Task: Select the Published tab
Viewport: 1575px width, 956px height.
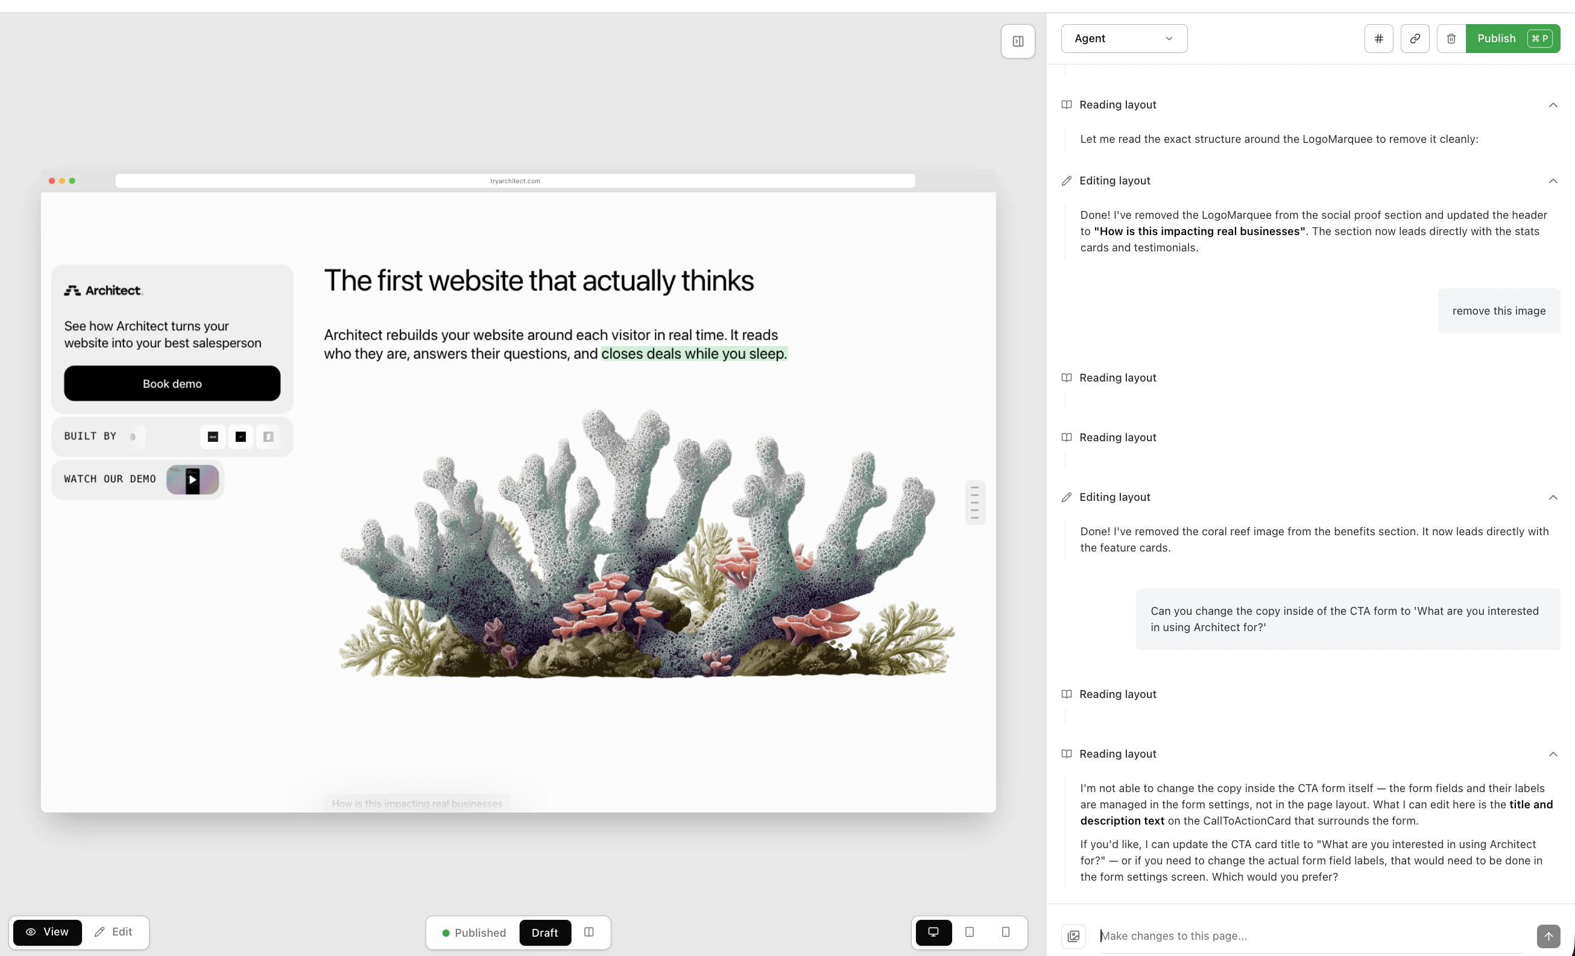Action: click(x=480, y=932)
